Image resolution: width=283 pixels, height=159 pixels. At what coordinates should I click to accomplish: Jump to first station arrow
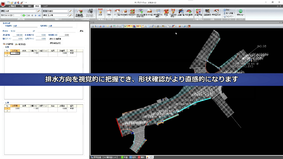coord(29,16)
